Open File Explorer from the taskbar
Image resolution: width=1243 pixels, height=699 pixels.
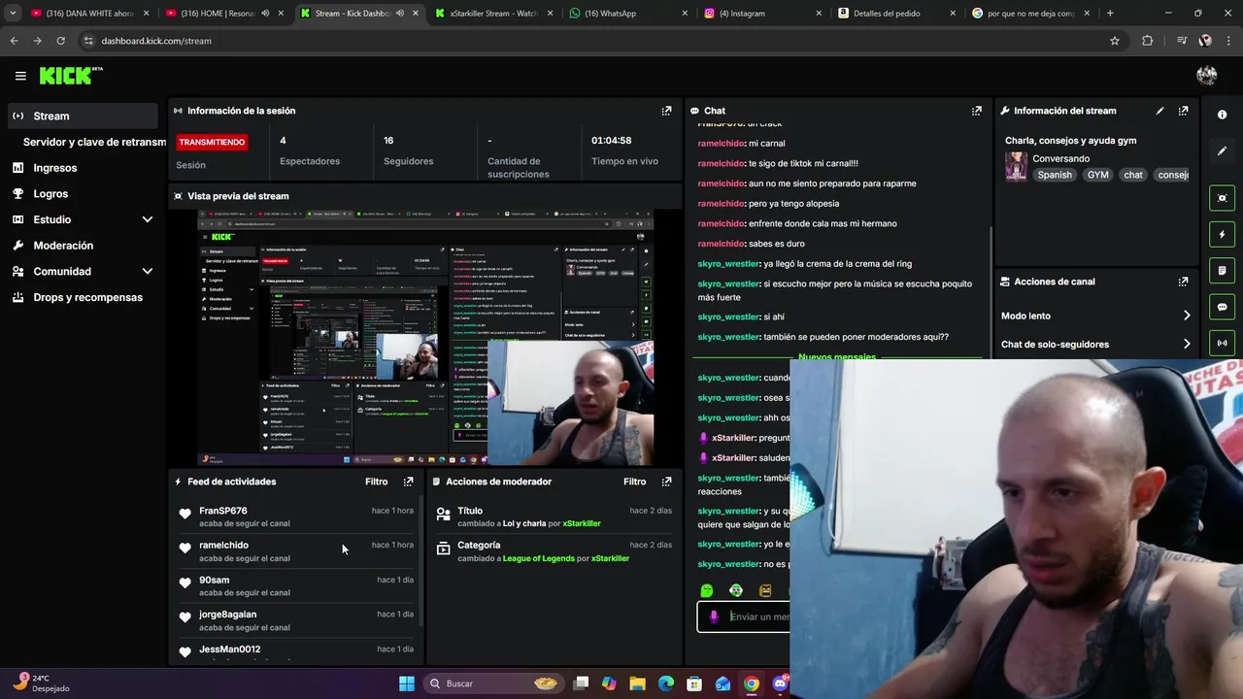point(637,683)
